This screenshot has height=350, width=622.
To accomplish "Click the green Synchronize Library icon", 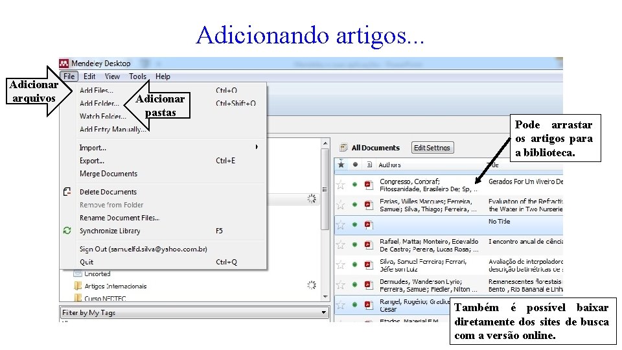I will [67, 231].
